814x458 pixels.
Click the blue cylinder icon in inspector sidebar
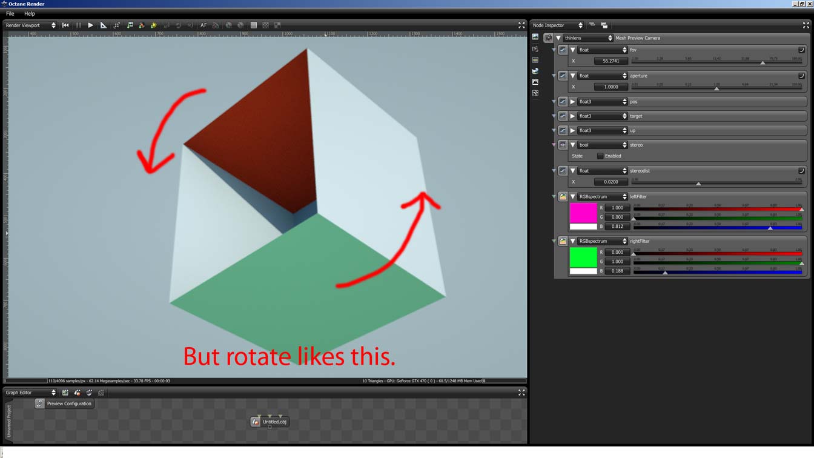point(535,71)
